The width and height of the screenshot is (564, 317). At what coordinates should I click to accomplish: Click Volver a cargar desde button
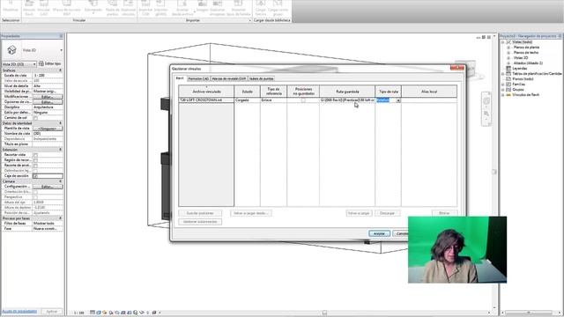pos(251,213)
